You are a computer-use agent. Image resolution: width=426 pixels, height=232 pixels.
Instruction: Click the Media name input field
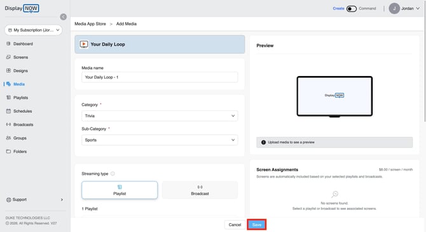160,77
